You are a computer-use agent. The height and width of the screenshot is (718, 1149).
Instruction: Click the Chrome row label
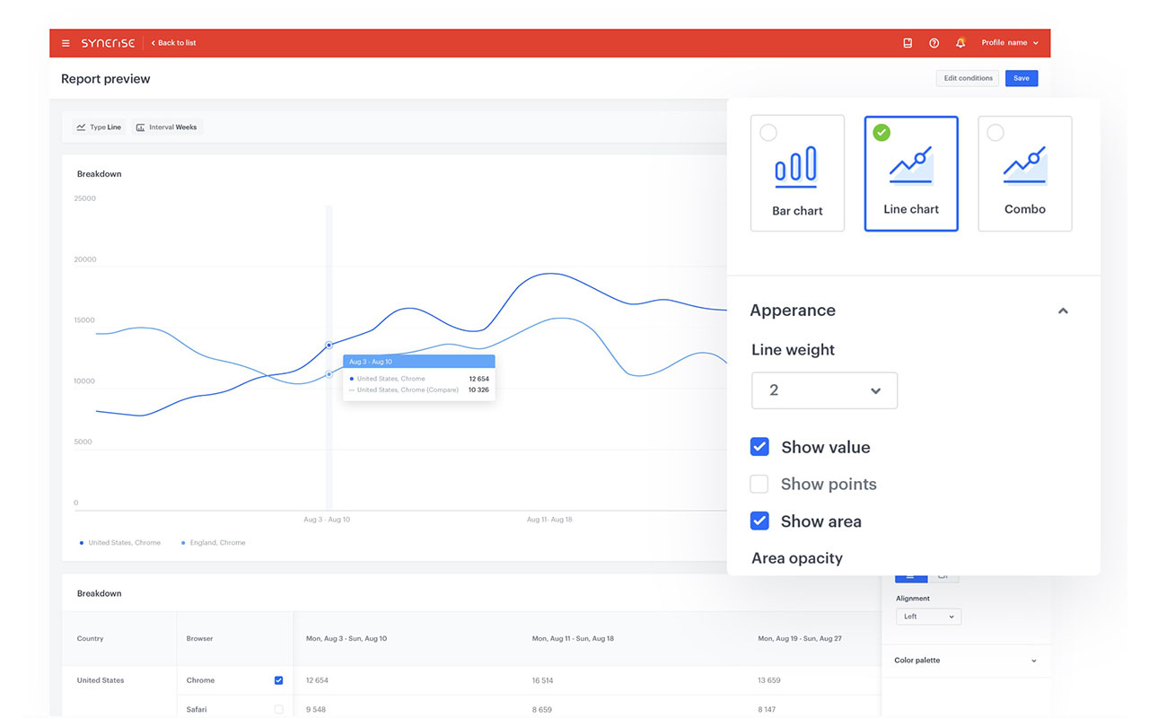[200, 680]
